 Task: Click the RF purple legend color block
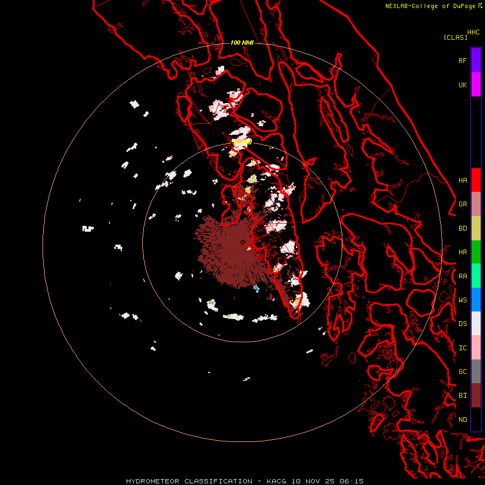[x=476, y=60]
